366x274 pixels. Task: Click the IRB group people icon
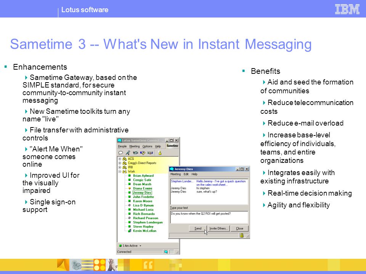tap(124, 167)
